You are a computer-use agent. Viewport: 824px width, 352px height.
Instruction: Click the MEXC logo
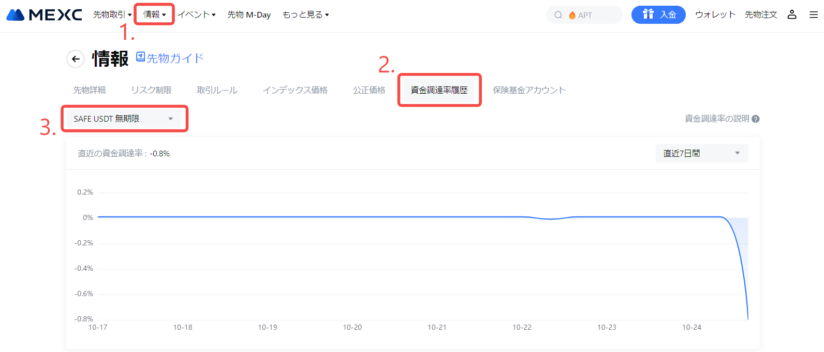(44, 15)
